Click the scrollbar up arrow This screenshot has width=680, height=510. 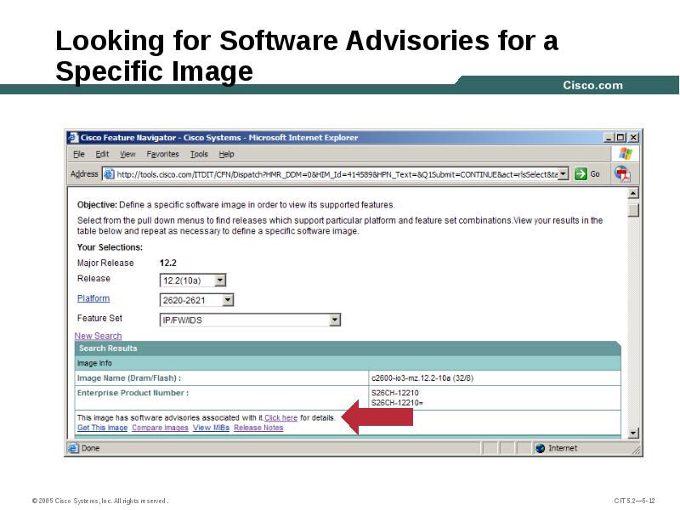[x=633, y=193]
